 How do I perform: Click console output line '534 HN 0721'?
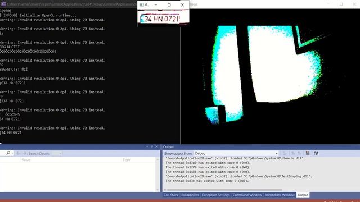tap(12, 101)
